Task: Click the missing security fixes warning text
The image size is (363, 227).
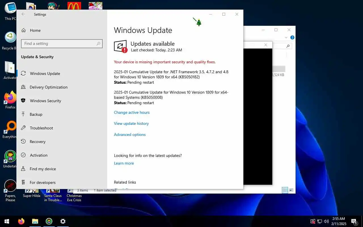Action: click(165, 62)
